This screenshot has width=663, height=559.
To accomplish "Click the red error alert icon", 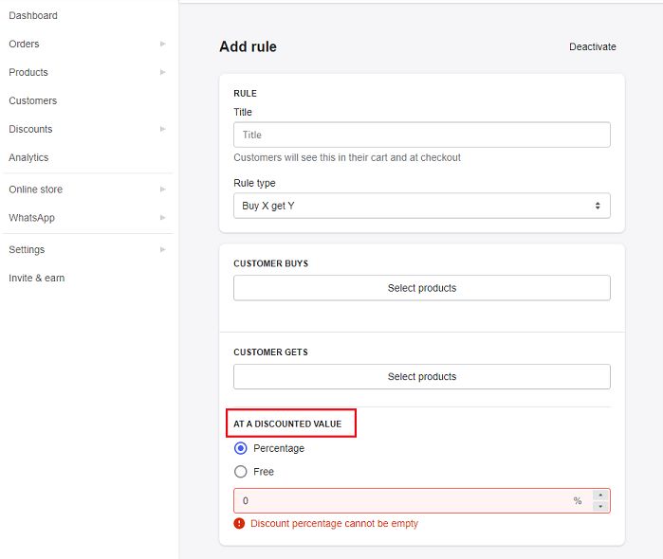I will coord(239,524).
